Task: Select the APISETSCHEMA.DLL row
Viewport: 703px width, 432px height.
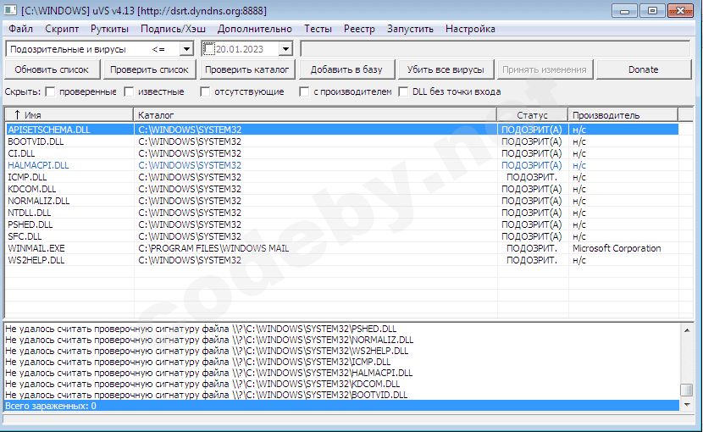Action: tap(342, 130)
